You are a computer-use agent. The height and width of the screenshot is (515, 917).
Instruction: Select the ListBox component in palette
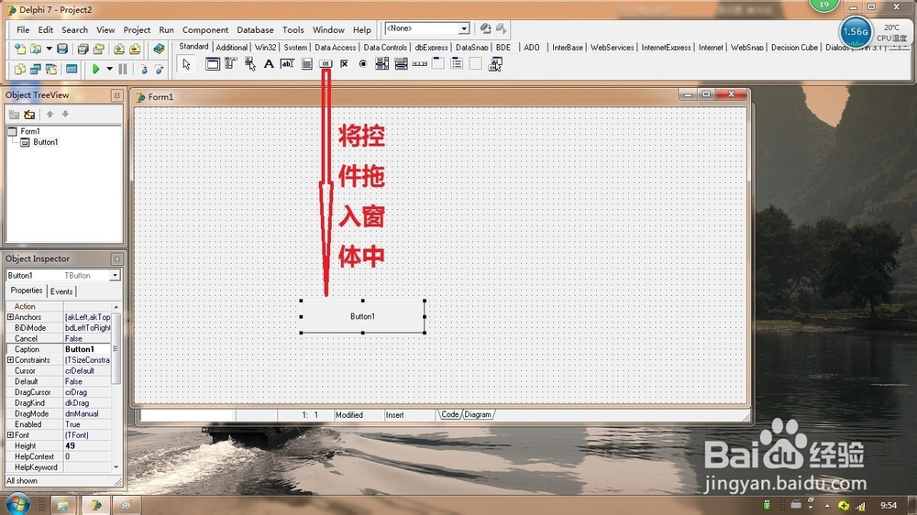381,64
